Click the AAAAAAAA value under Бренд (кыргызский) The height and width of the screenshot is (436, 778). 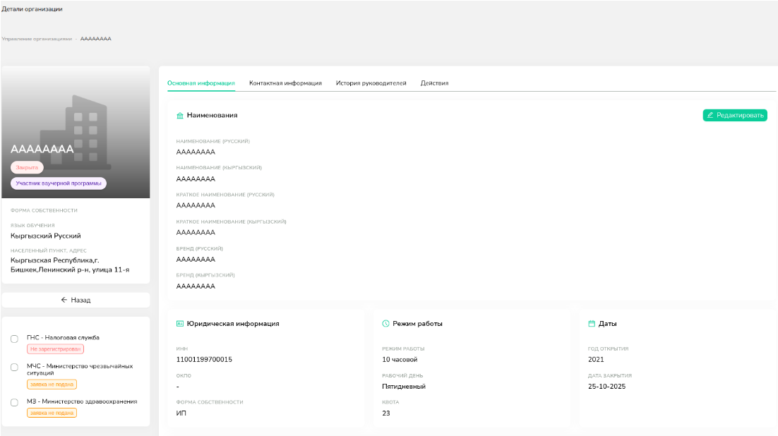196,286
